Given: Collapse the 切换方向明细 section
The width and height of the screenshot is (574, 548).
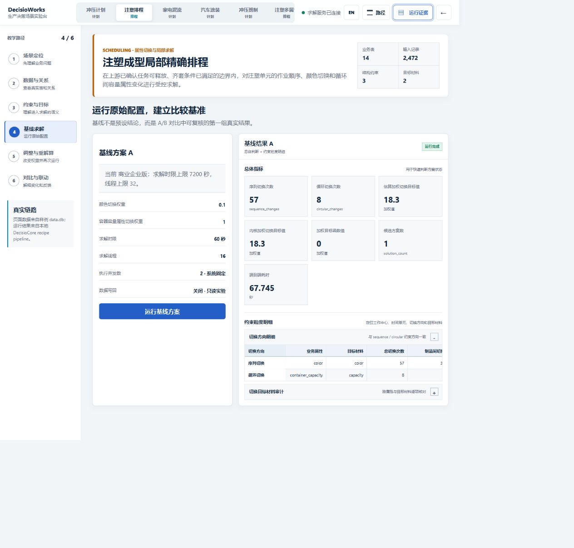Looking at the screenshot, I should [x=435, y=337].
